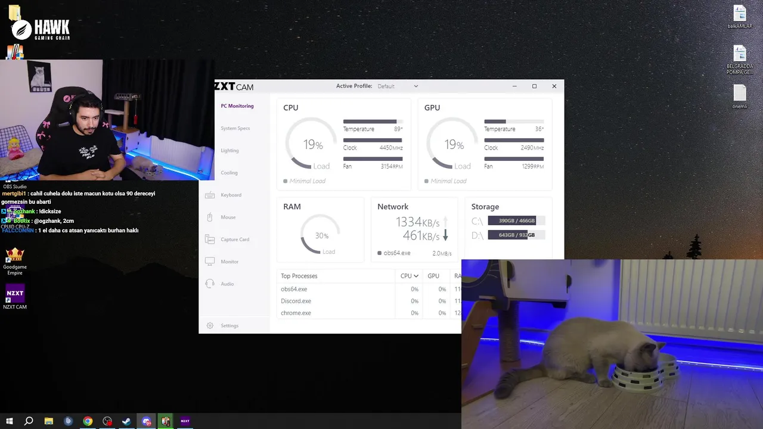
Task: Open the folder icon at desktop top-left
Action: (x=14, y=13)
